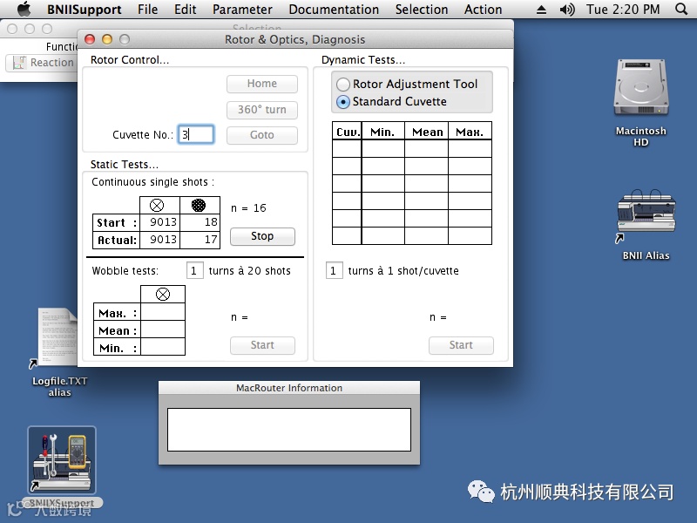The height and width of the screenshot is (523, 697).
Task: Minimize the Rotor & Optics Diagnosis window
Action: (x=107, y=39)
